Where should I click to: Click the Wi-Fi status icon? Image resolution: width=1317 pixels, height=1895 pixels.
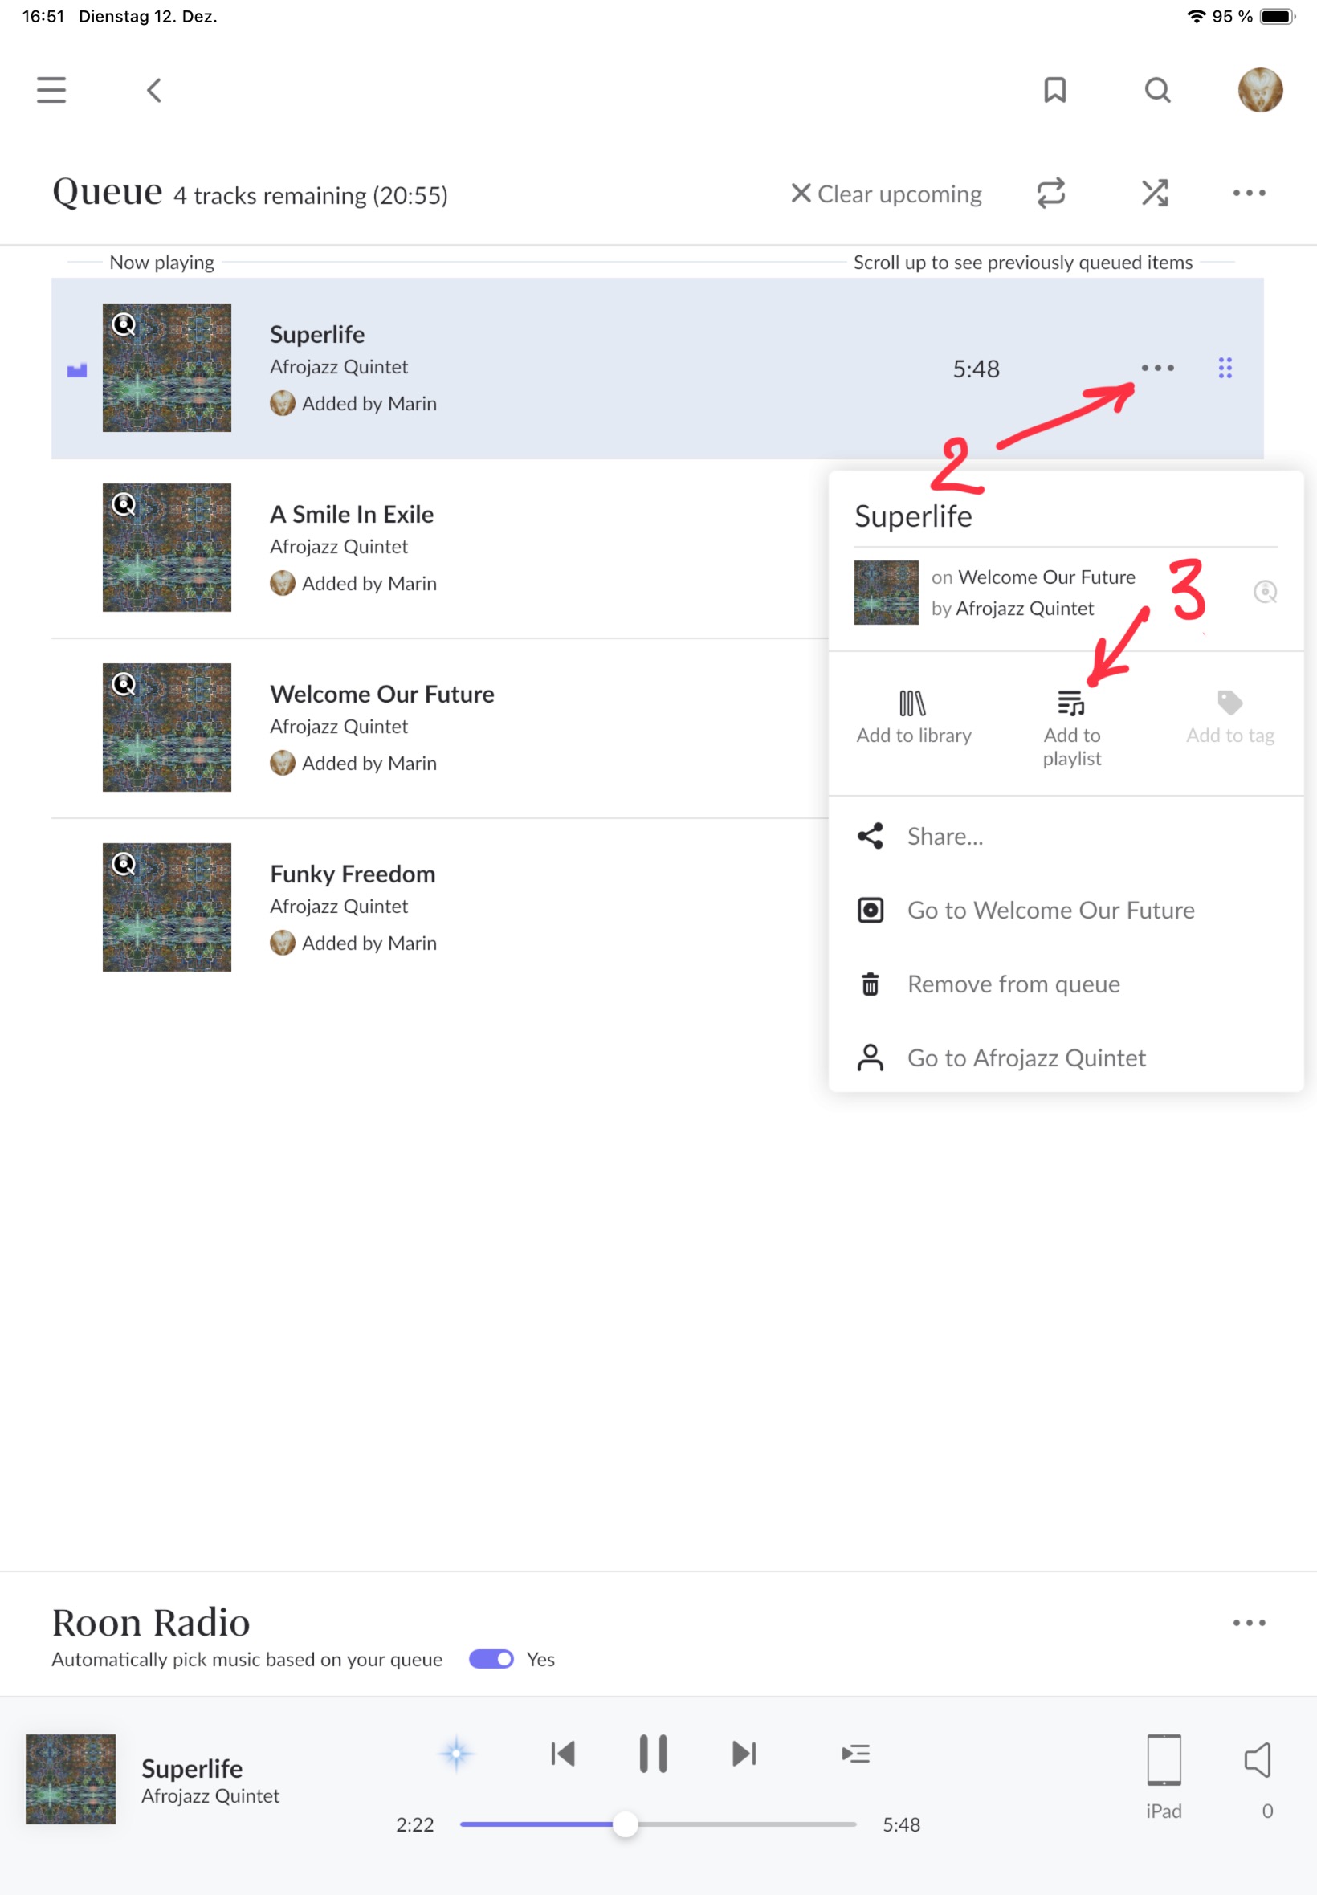click(1196, 17)
